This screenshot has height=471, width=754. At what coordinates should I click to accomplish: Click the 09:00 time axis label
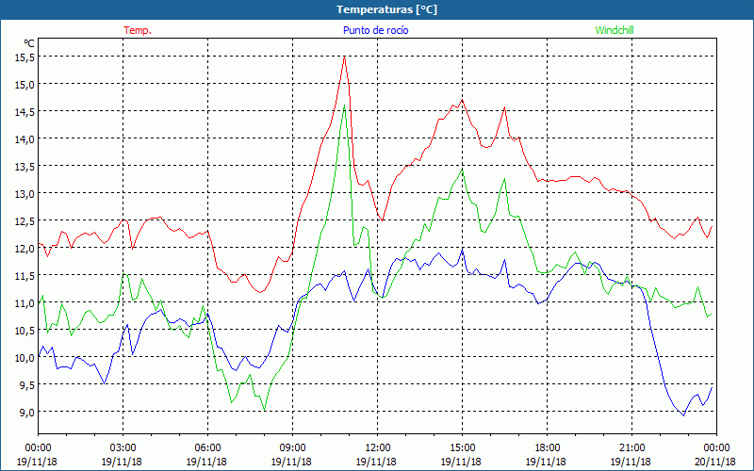point(292,447)
